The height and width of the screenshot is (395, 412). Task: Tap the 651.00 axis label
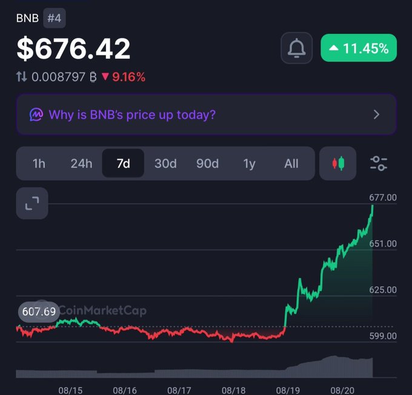tap(383, 244)
